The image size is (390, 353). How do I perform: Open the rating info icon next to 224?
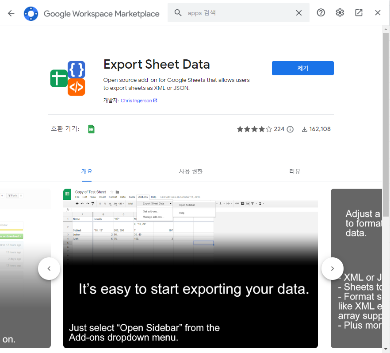coord(290,129)
